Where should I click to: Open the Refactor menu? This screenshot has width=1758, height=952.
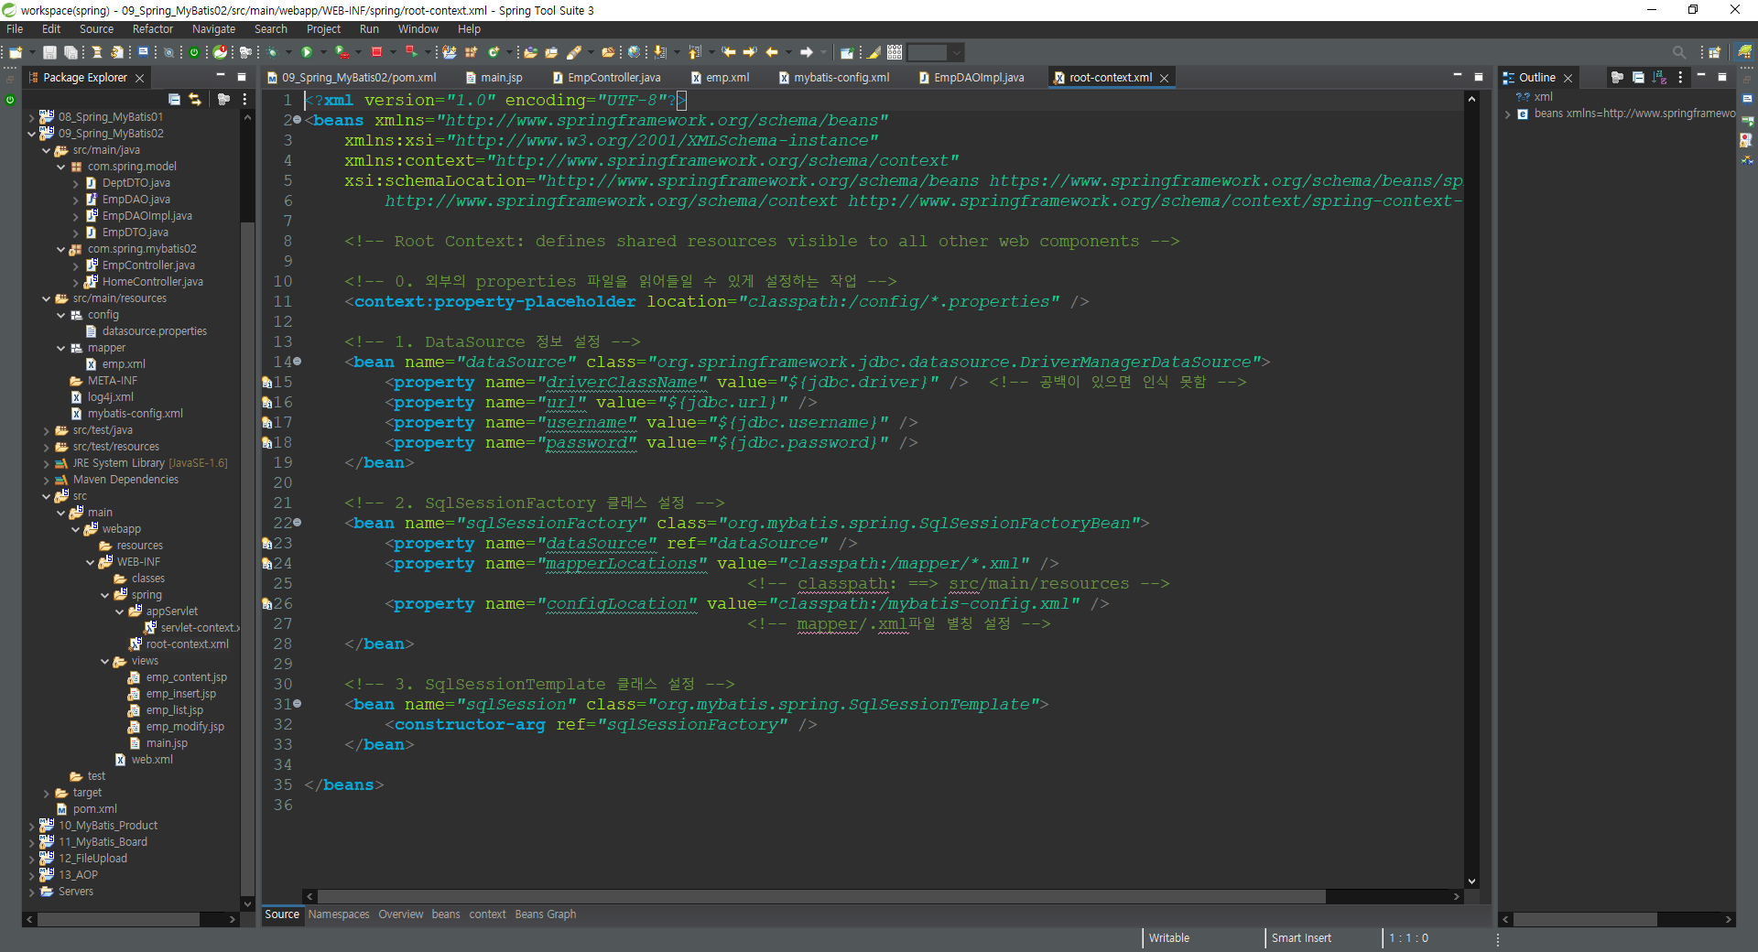(x=153, y=29)
